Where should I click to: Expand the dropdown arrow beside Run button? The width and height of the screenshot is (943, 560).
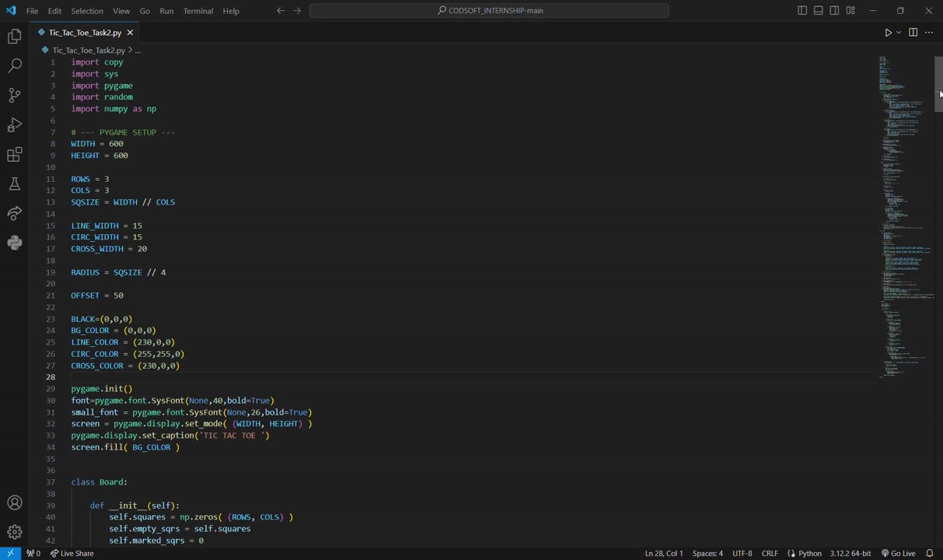click(899, 33)
